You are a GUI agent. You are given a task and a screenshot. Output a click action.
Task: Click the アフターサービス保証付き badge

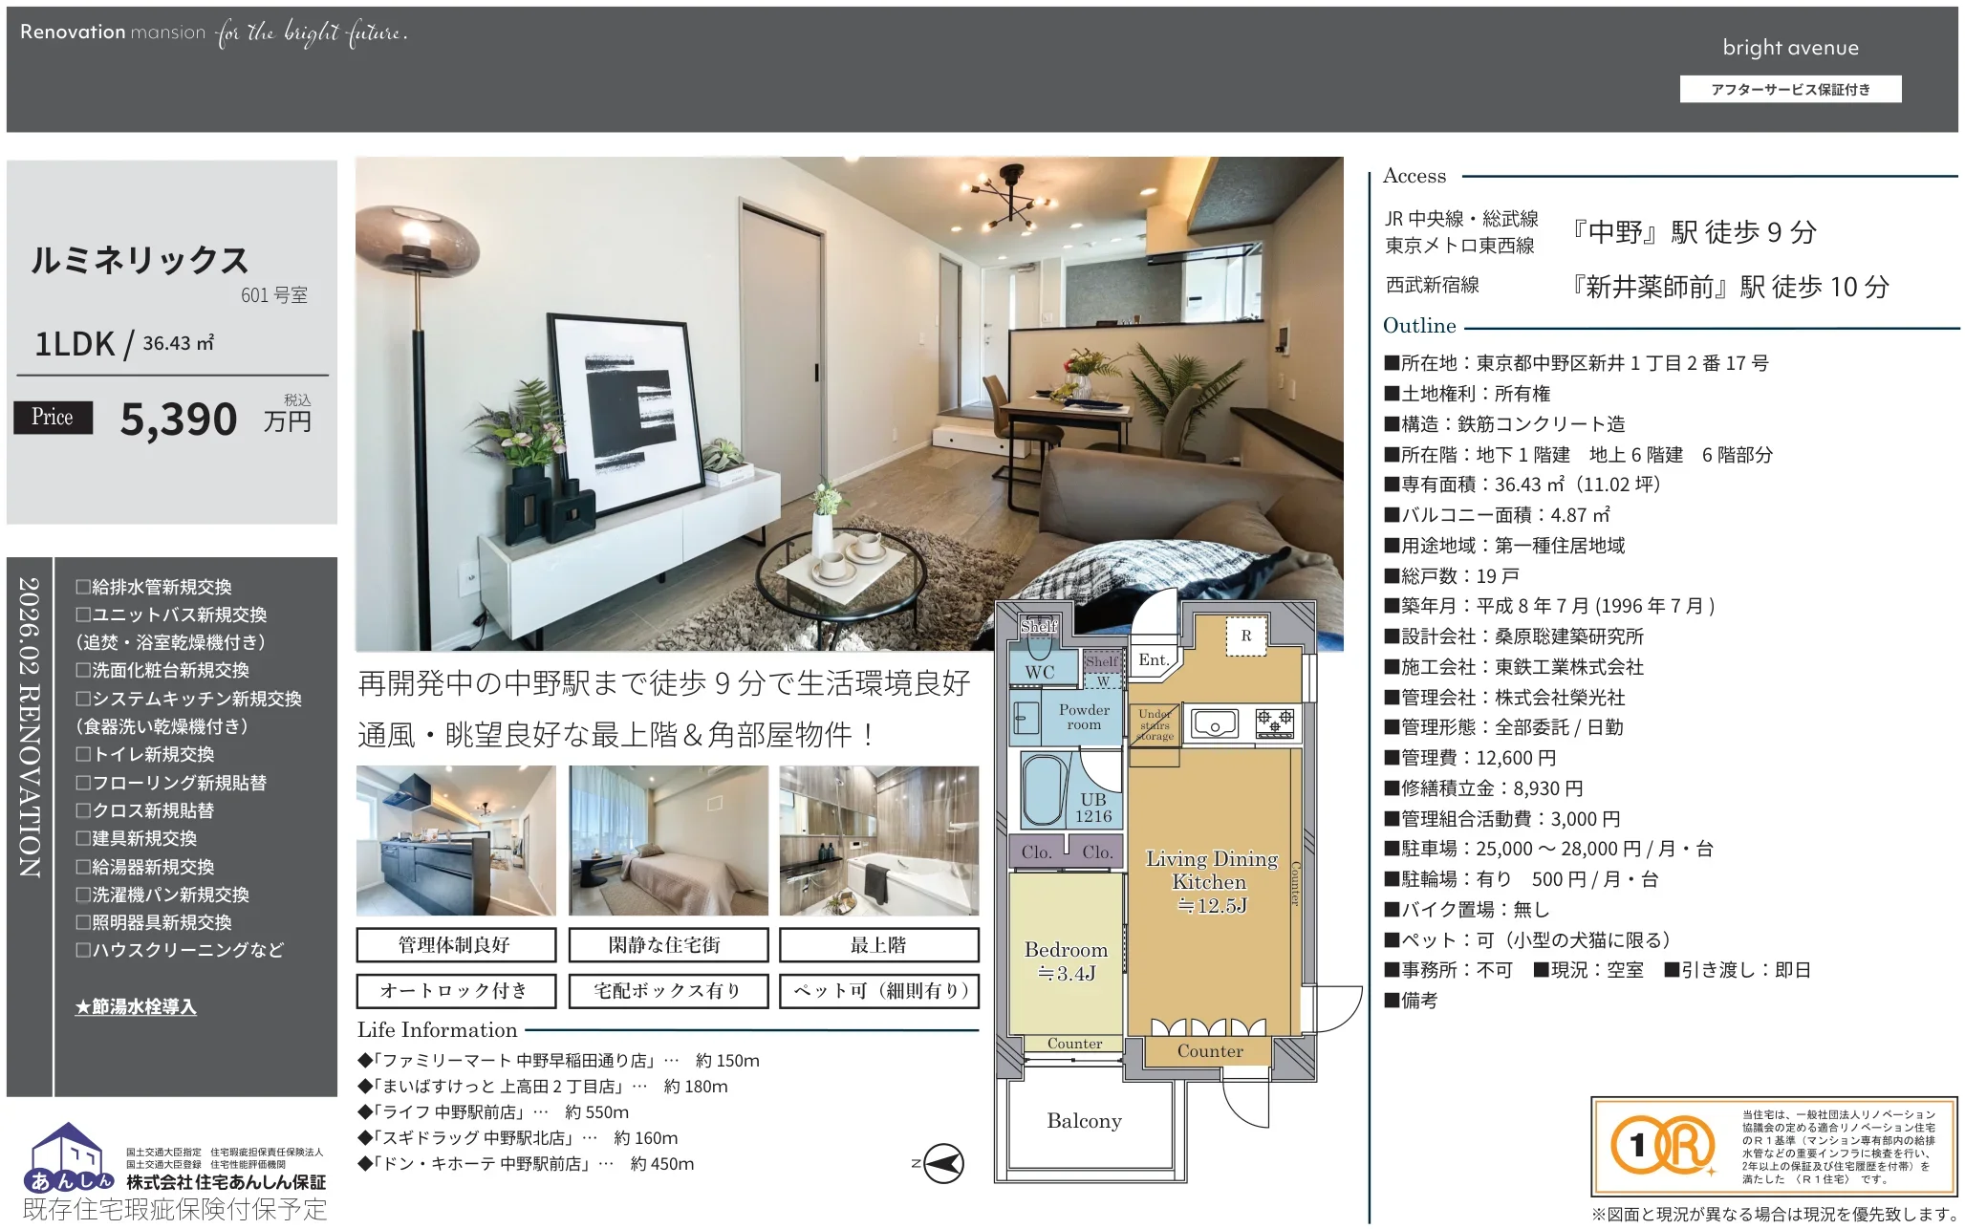click(1789, 89)
